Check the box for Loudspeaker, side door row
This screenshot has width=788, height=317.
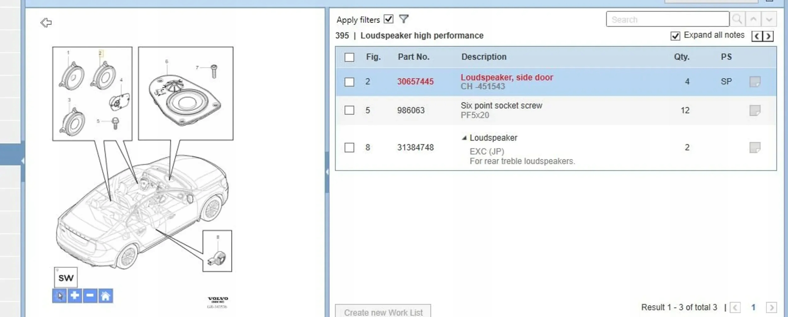pyautogui.click(x=349, y=82)
